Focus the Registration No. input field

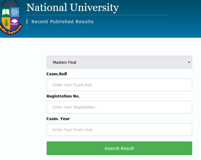click(x=119, y=107)
